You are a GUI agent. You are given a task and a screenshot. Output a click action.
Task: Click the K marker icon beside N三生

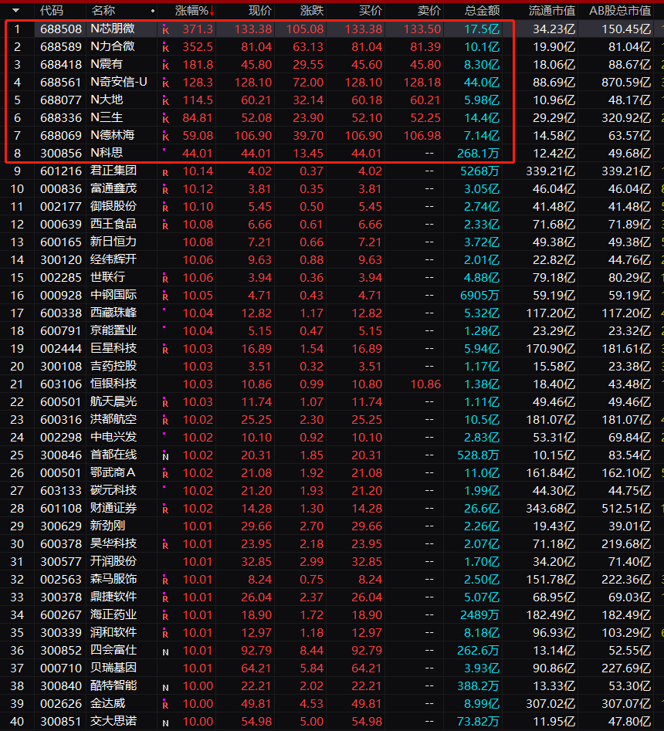click(165, 119)
